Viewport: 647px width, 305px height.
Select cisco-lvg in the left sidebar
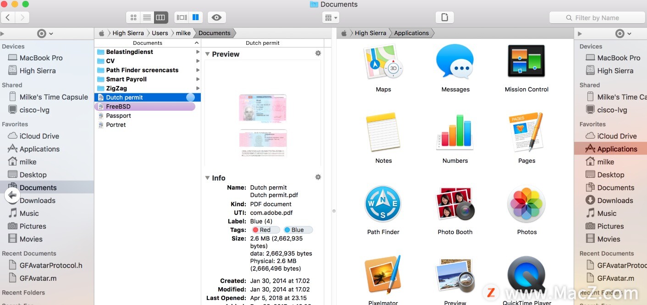tap(28, 110)
